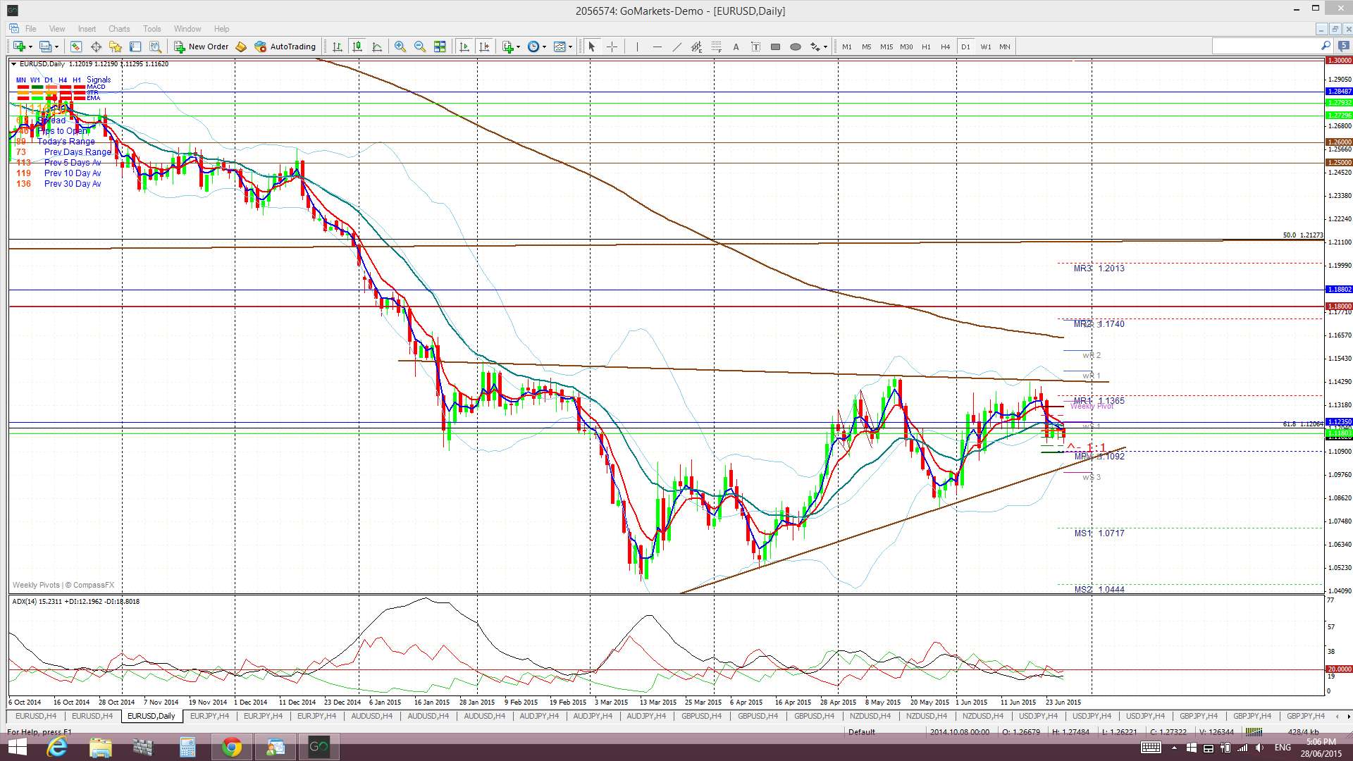Open the indicators list dropdown arrow
This screenshot has width=1353, height=761.
pos(518,47)
